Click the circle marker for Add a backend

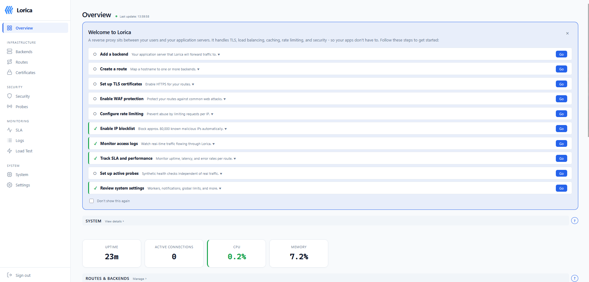(95, 54)
